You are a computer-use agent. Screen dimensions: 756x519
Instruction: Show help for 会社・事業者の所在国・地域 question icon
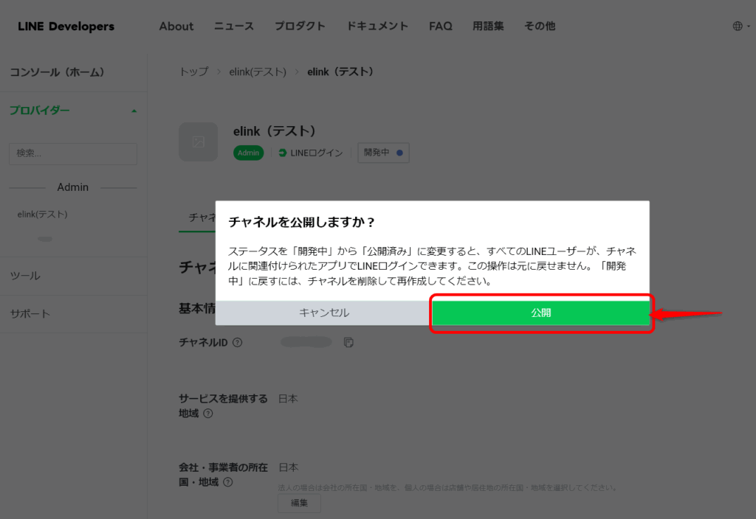coord(228,482)
